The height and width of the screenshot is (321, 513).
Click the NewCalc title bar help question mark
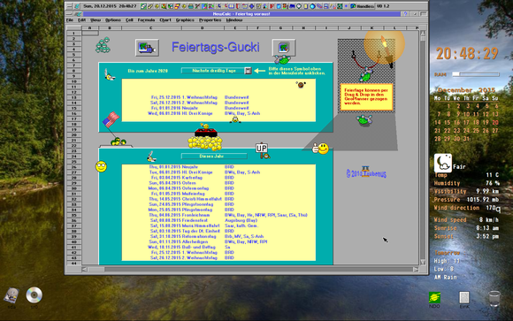tap(405, 14)
